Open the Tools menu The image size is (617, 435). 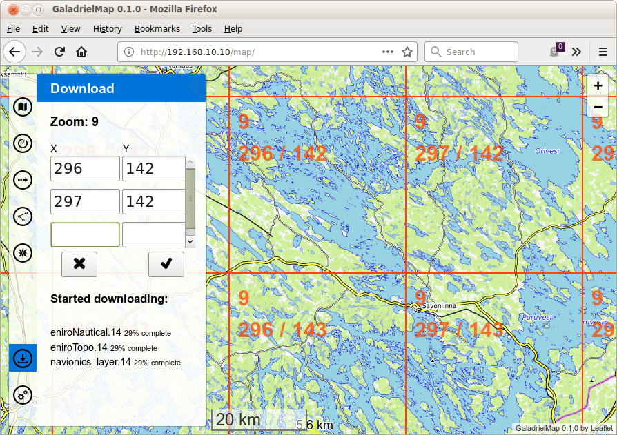tap(202, 29)
